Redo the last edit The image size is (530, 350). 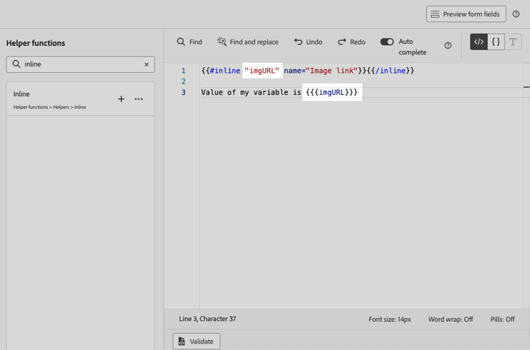point(351,42)
